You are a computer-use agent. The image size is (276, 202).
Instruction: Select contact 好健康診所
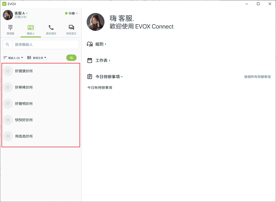click(41, 71)
